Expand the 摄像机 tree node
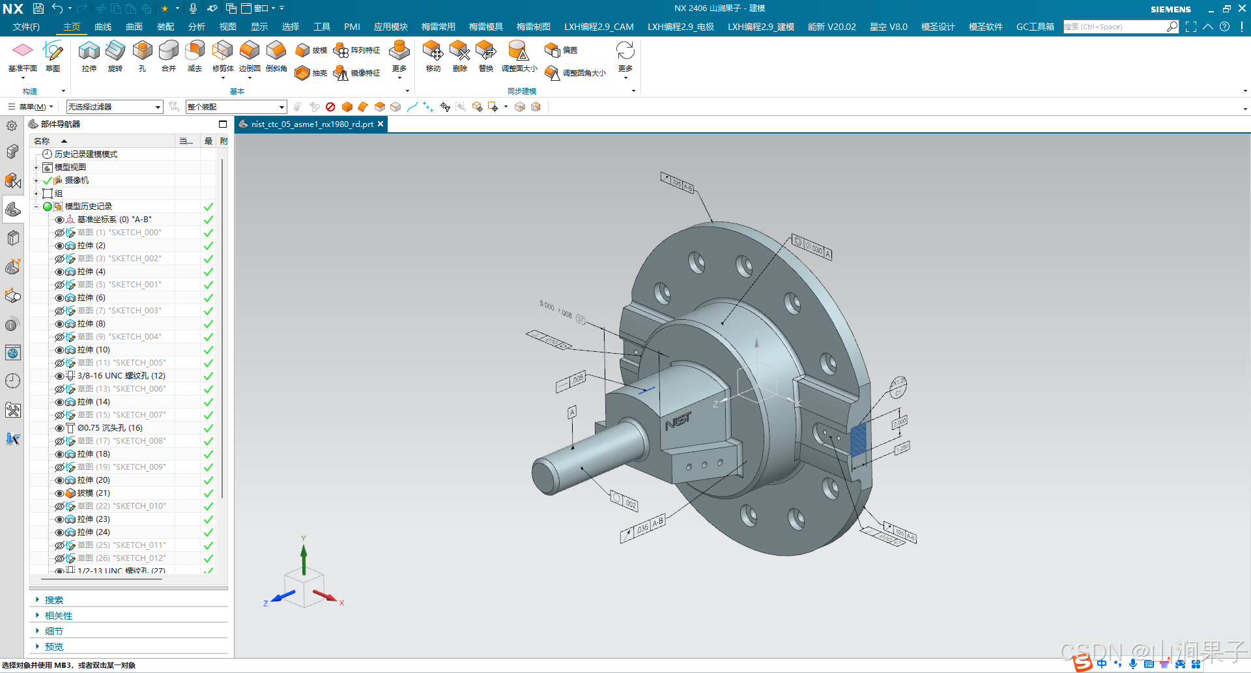 pos(36,180)
